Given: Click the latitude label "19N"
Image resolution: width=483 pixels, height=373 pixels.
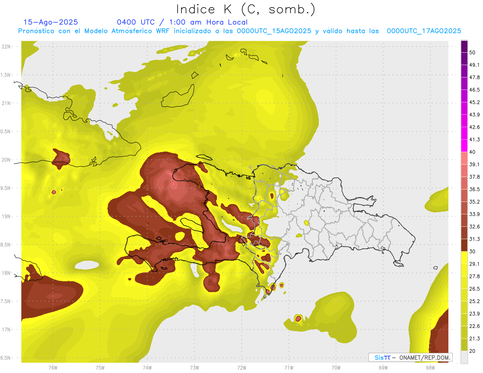Looking at the screenshot, I should tap(6, 216).
